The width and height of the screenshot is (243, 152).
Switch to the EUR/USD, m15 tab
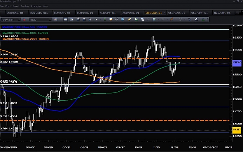pyautogui.click(x=40, y=13)
